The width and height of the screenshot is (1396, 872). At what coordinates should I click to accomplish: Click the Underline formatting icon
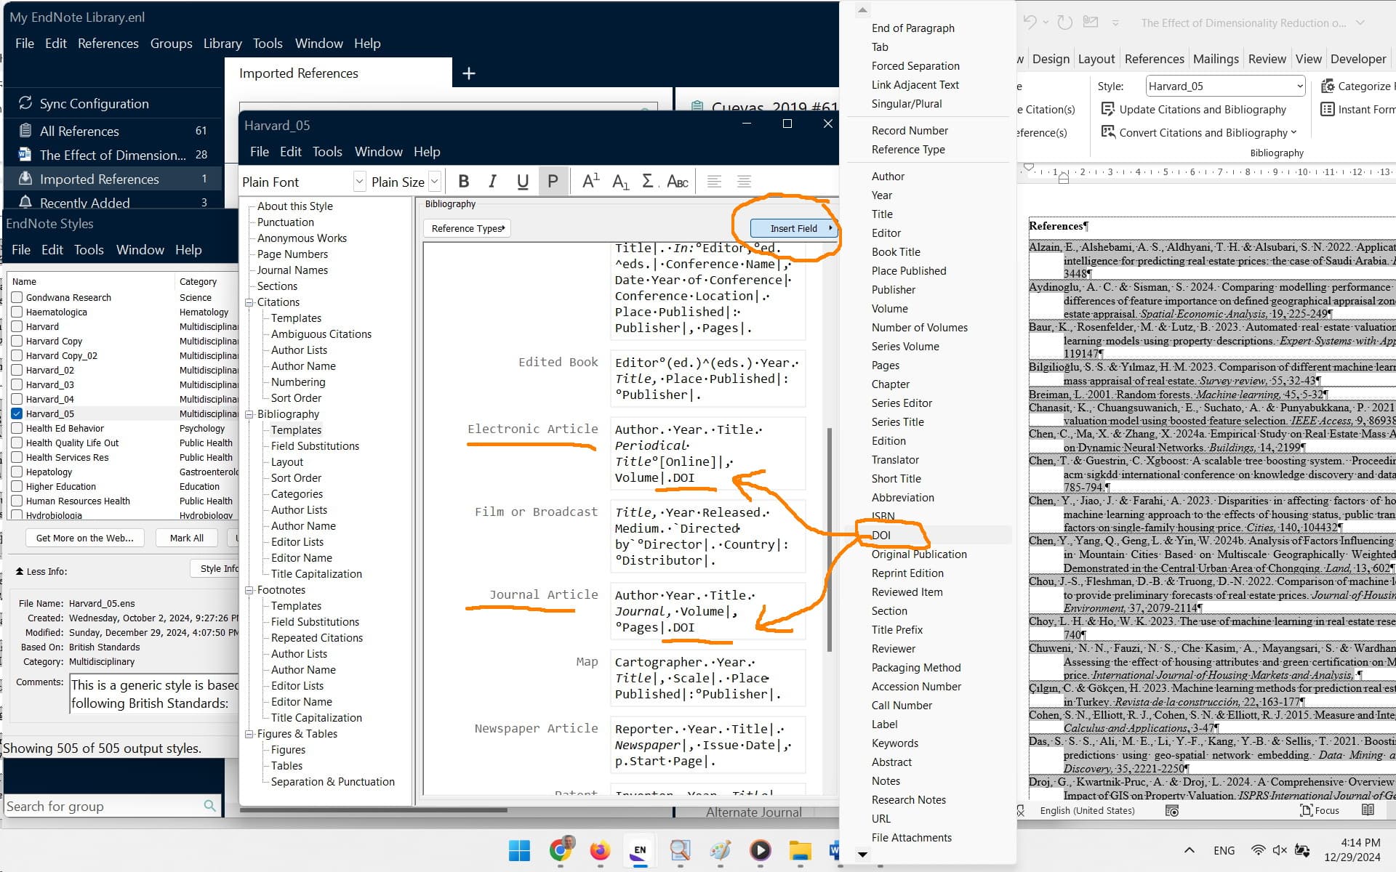tap(522, 182)
